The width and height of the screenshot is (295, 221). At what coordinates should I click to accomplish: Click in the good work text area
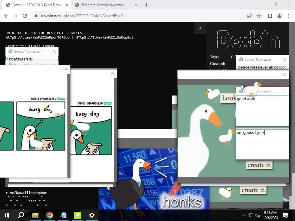click(262, 111)
